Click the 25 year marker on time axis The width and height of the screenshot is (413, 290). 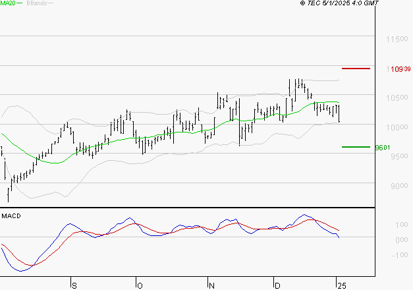[342, 286]
